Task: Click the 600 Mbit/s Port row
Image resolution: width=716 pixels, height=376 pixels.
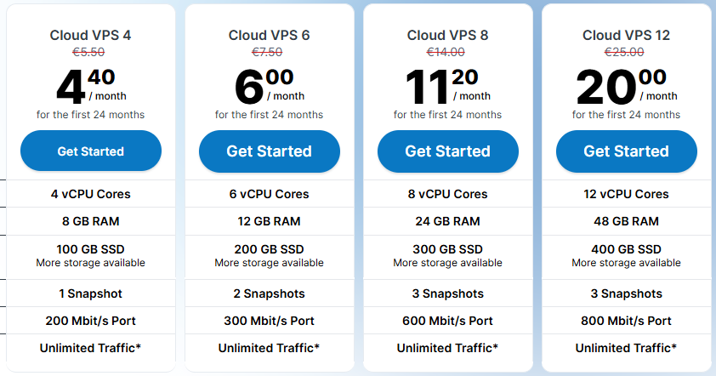Action: [447, 321]
